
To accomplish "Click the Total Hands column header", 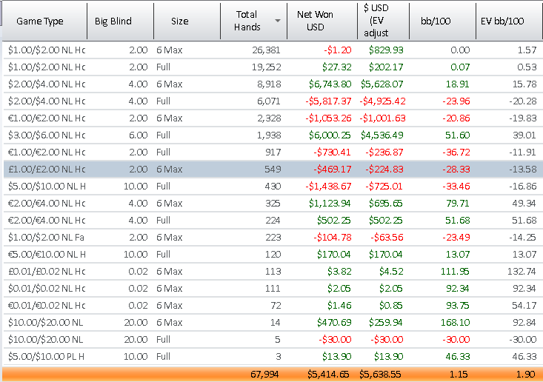I will coord(253,21).
